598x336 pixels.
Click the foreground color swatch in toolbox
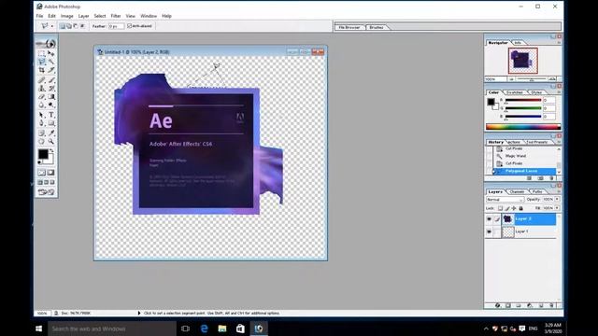(x=43, y=154)
